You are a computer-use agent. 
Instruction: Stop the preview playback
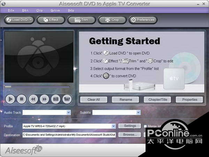click(22, 99)
